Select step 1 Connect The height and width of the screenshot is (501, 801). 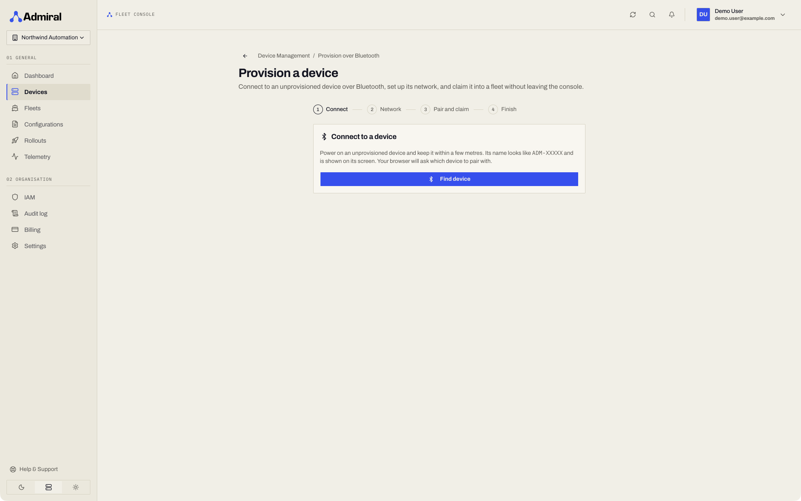330,109
